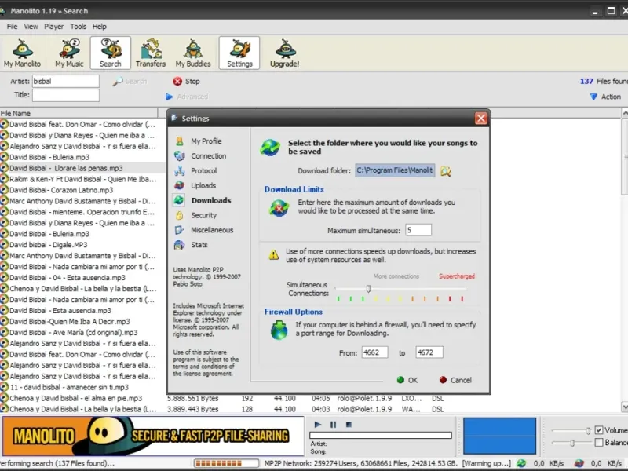This screenshot has height=471, width=628.
Task: Click the Connection globe icon in Settings
Action: tap(180, 155)
